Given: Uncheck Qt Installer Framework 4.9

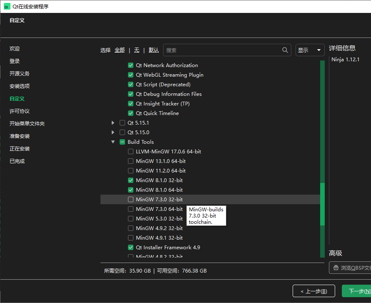Looking at the screenshot, I should click(x=130, y=248).
